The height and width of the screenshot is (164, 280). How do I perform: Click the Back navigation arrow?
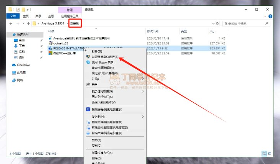(11, 24)
